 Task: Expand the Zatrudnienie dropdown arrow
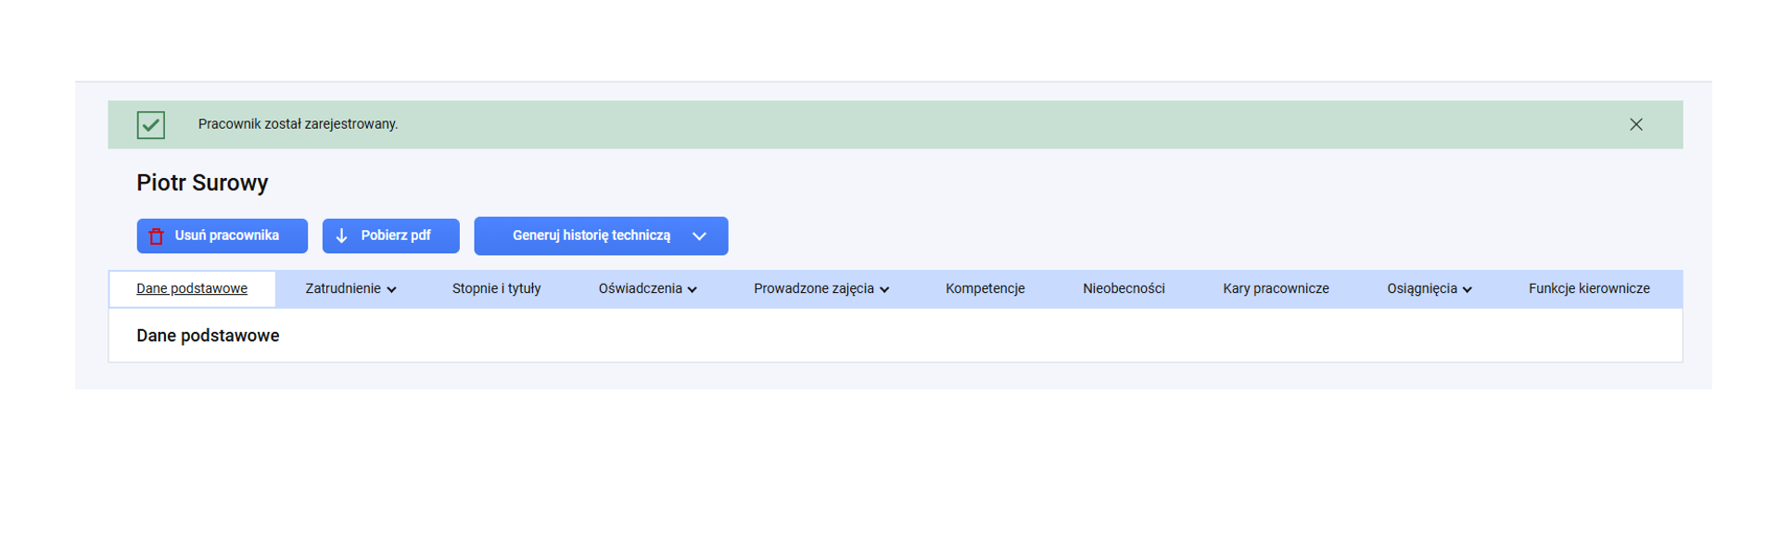point(391,289)
